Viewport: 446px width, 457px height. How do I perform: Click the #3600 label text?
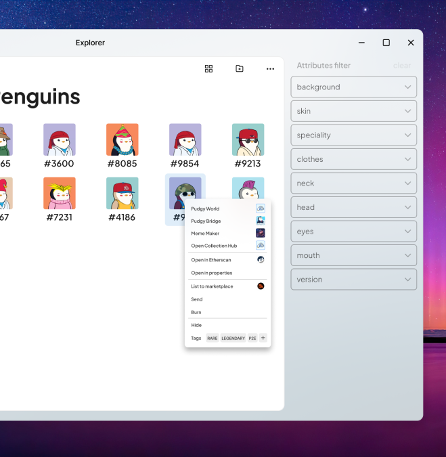pyautogui.click(x=59, y=164)
